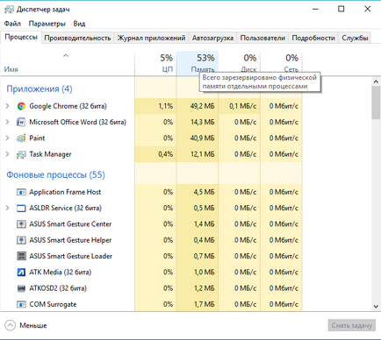Click the vertical scrollbar thumb
This screenshot has width=381, height=340.
[x=376, y=103]
